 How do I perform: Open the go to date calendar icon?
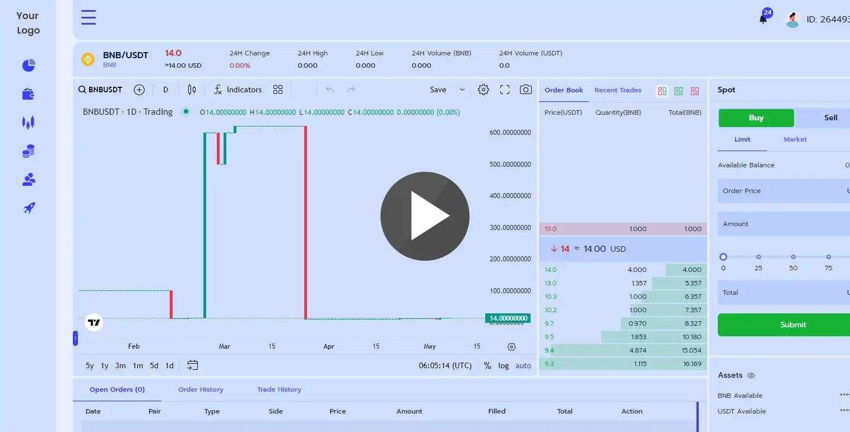192,365
